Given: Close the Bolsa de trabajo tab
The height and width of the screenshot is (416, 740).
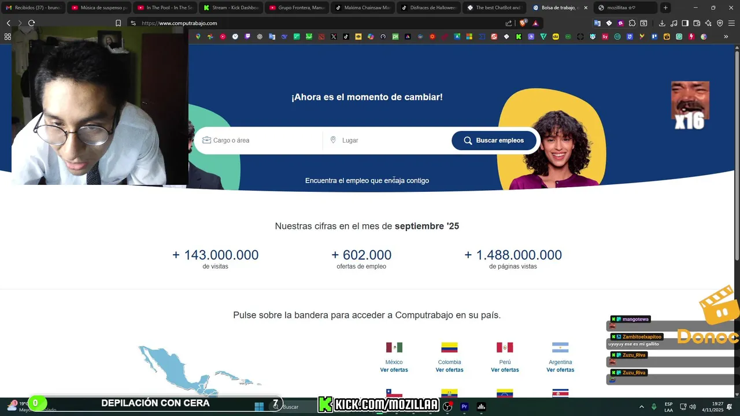Looking at the screenshot, I should tap(586, 8).
